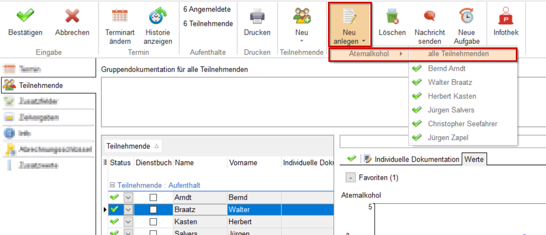Open status dropdown in Arndt row
This screenshot has width=546, height=235.
tap(128, 197)
